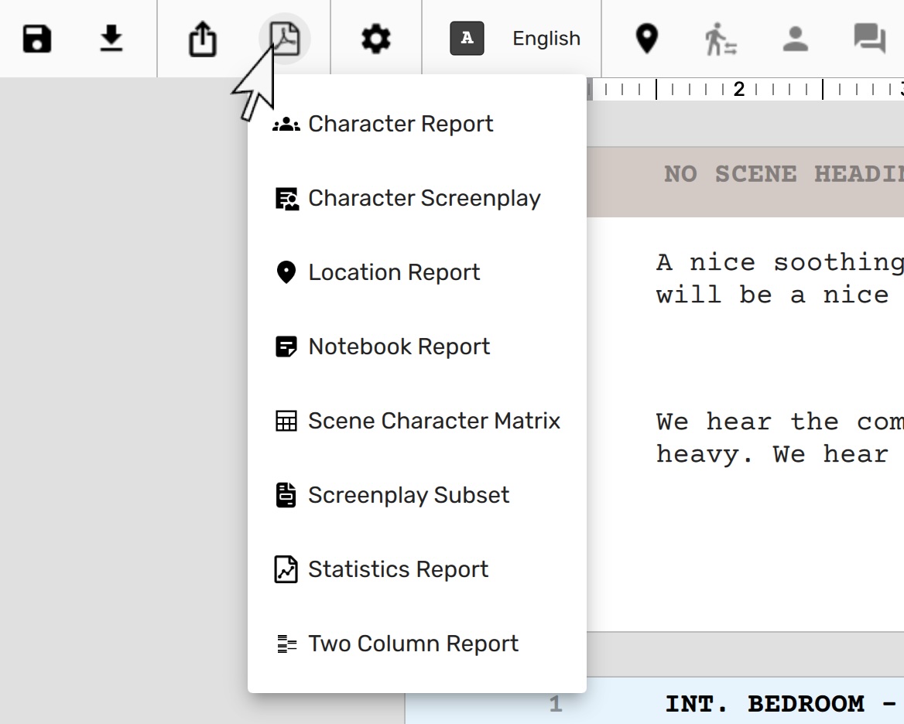Choose Scene Character Matrix
904x724 pixels.
click(433, 421)
